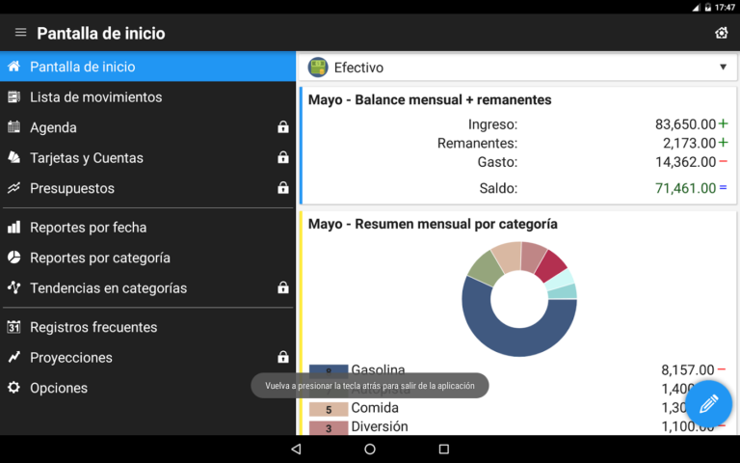This screenshot has height=463, width=740.
Task: Tap the lock icon beside Presupuestos
Action: pyautogui.click(x=283, y=188)
